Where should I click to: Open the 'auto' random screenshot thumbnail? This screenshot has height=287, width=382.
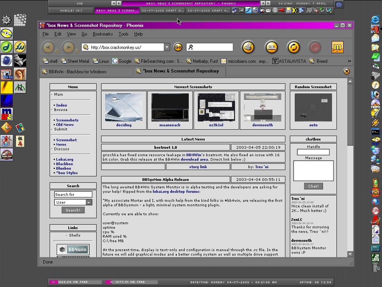[x=313, y=107]
